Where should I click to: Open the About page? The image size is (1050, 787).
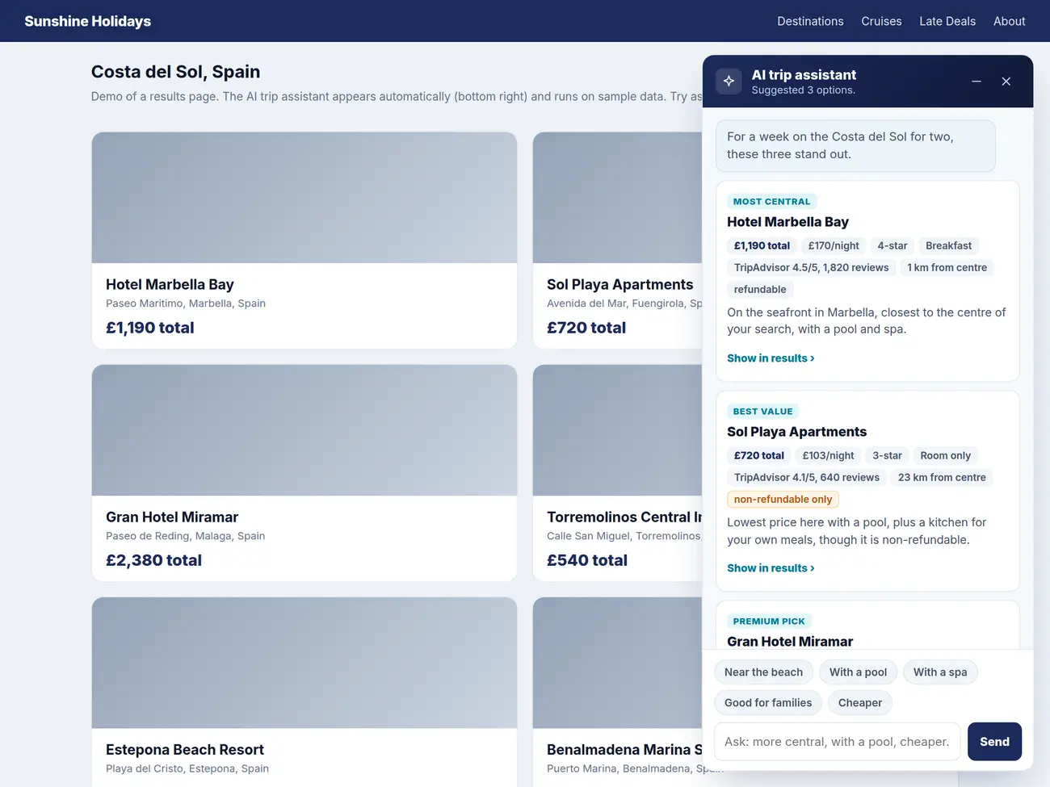(x=1009, y=21)
